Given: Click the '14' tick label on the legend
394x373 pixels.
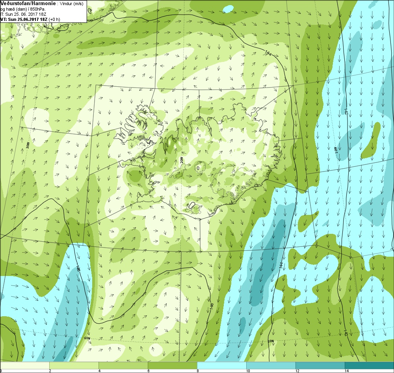Looking at the screenshot, I should tap(346, 371).
